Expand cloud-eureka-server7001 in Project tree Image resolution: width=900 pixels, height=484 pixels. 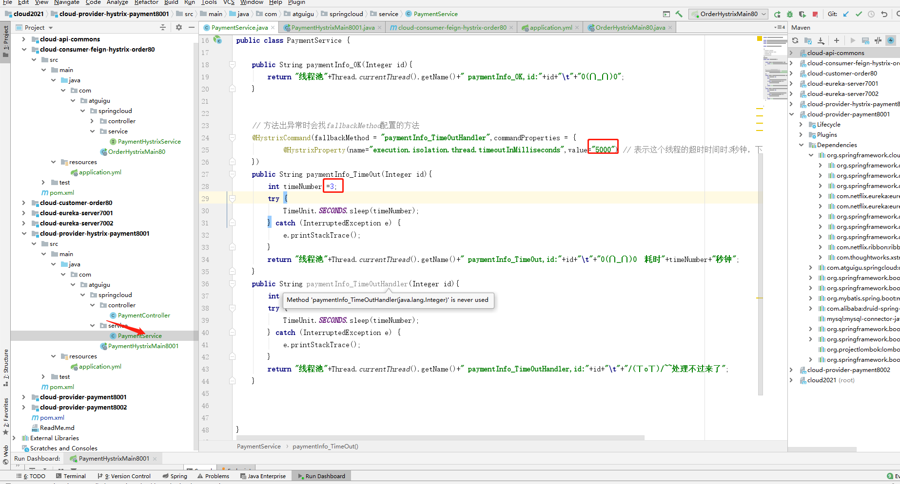pos(24,213)
